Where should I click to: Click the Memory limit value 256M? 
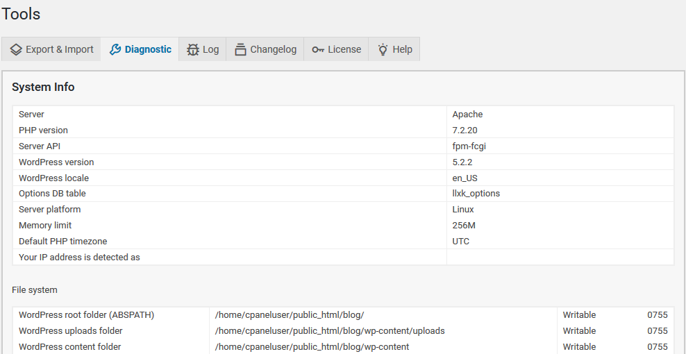[x=464, y=226]
